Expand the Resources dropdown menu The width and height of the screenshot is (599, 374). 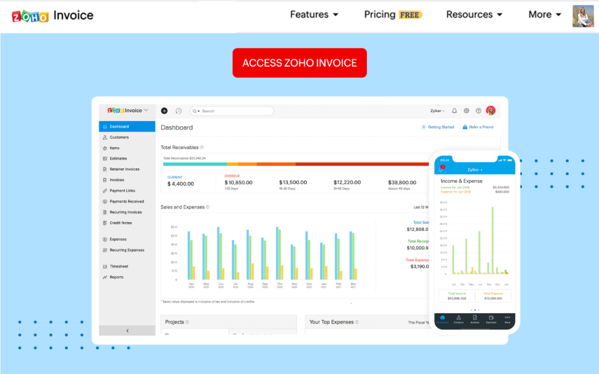pyautogui.click(x=474, y=15)
